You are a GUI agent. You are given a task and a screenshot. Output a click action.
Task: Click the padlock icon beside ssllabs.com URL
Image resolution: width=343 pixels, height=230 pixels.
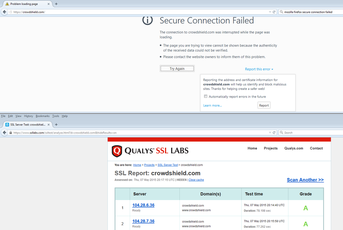(11, 133)
